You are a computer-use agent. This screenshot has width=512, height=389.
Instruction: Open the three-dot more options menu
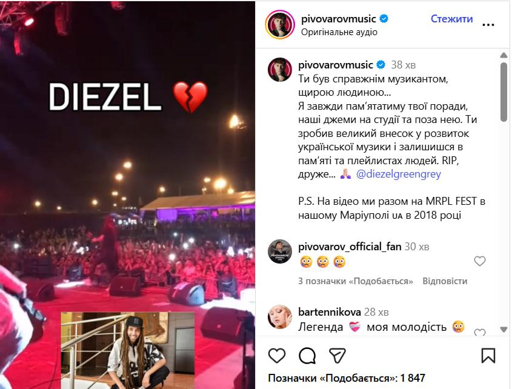[488, 25]
